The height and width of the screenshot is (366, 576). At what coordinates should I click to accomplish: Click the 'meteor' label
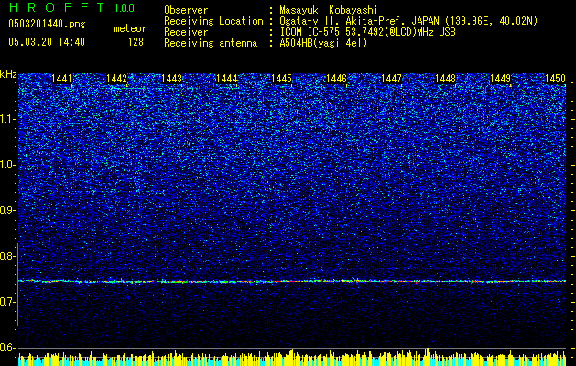point(130,28)
